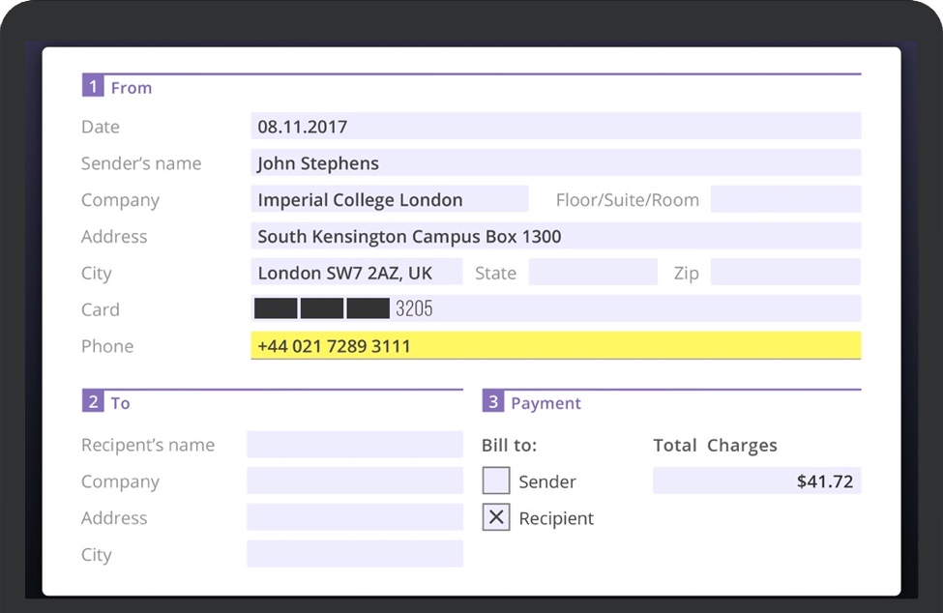943x613 pixels.
Task: Select the recipient City field
Action: [x=355, y=554]
